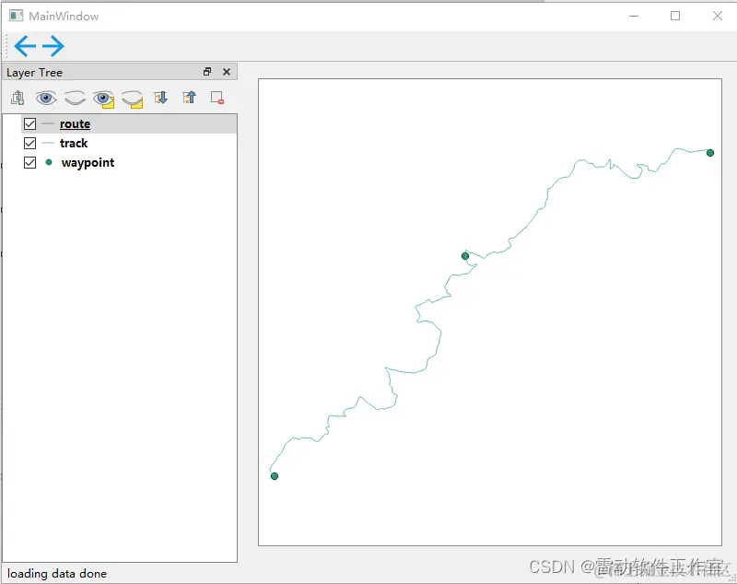737x584 pixels.
Task: Click the waypoint at the track's lower-left end
Action: pyautogui.click(x=275, y=476)
